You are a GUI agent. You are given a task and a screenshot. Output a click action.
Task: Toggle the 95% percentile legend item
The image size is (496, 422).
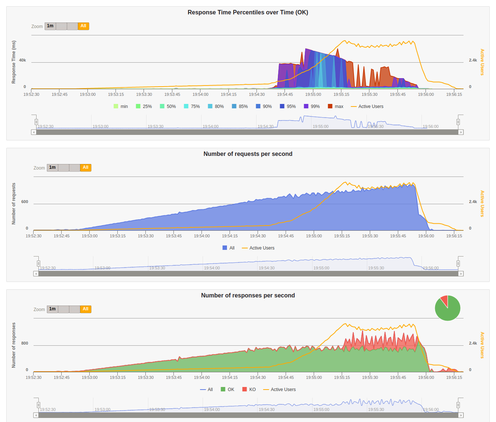(288, 107)
